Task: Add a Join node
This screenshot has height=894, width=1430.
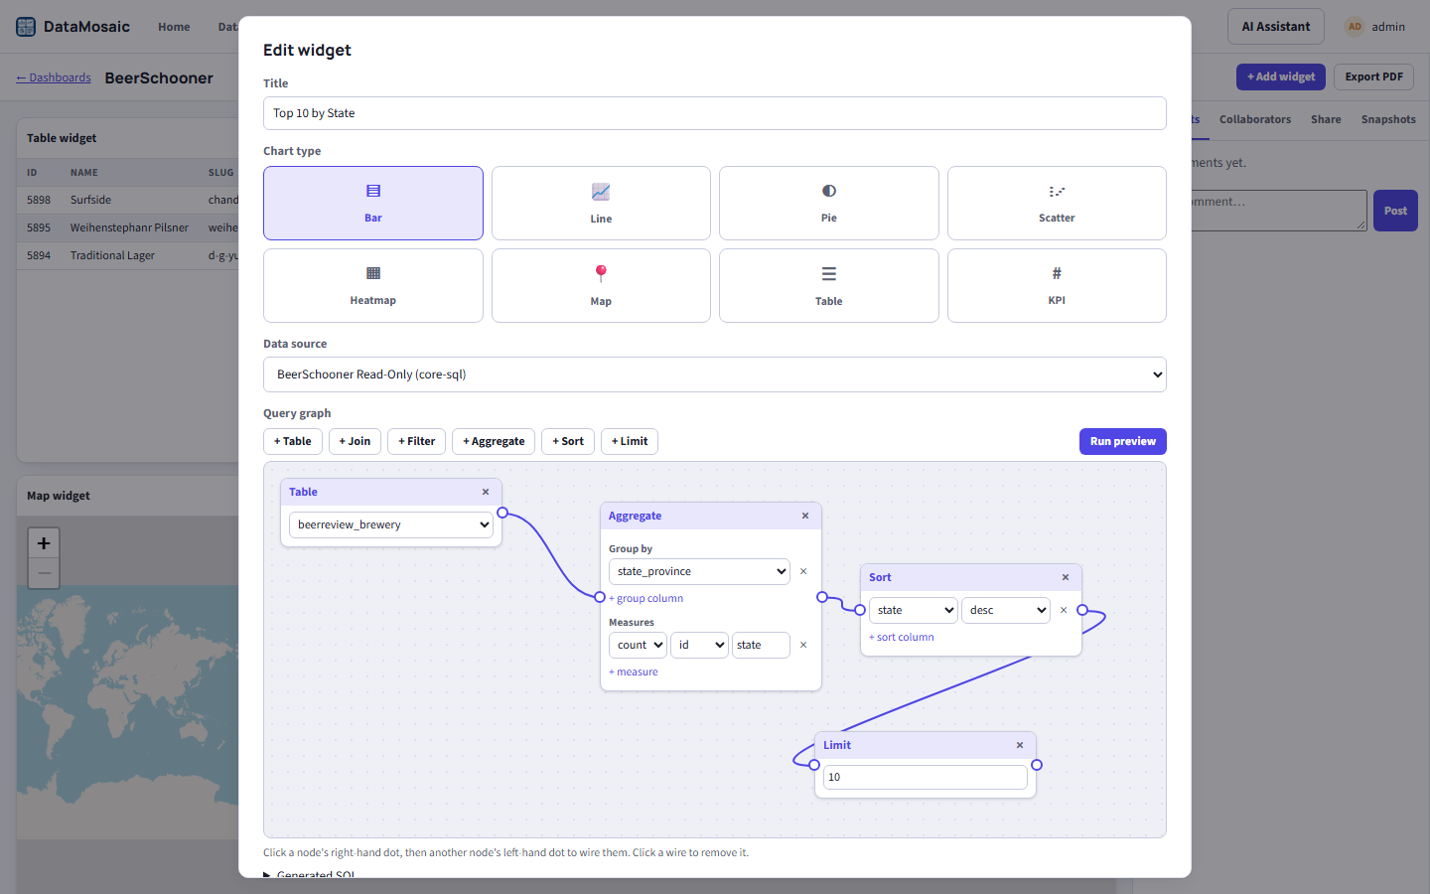Action: pos(355,441)
